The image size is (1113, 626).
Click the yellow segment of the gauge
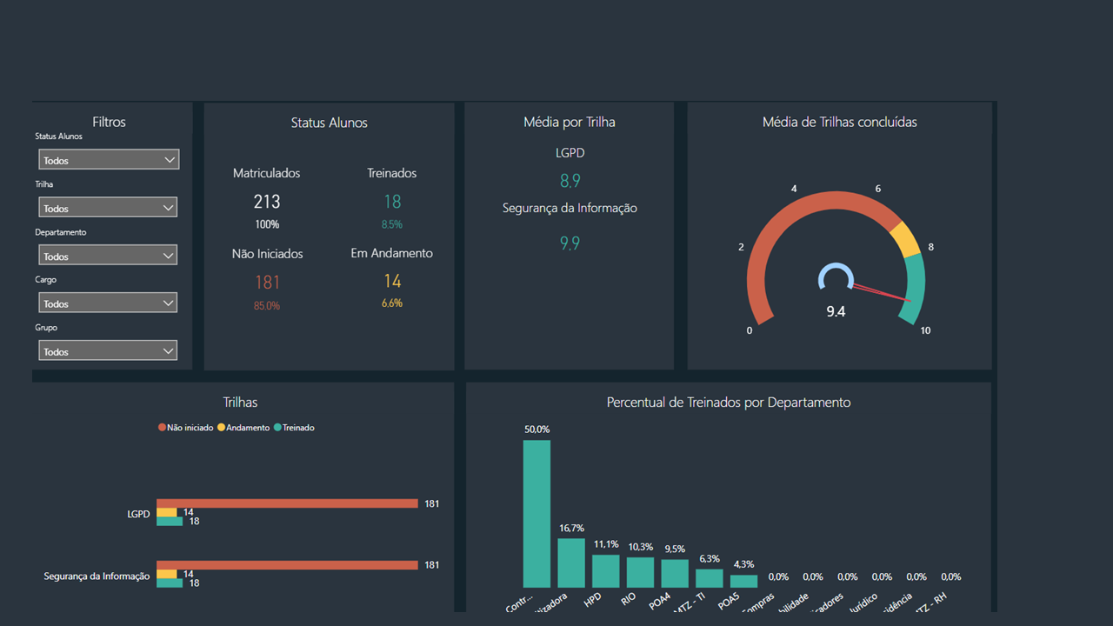coord(905,240)
